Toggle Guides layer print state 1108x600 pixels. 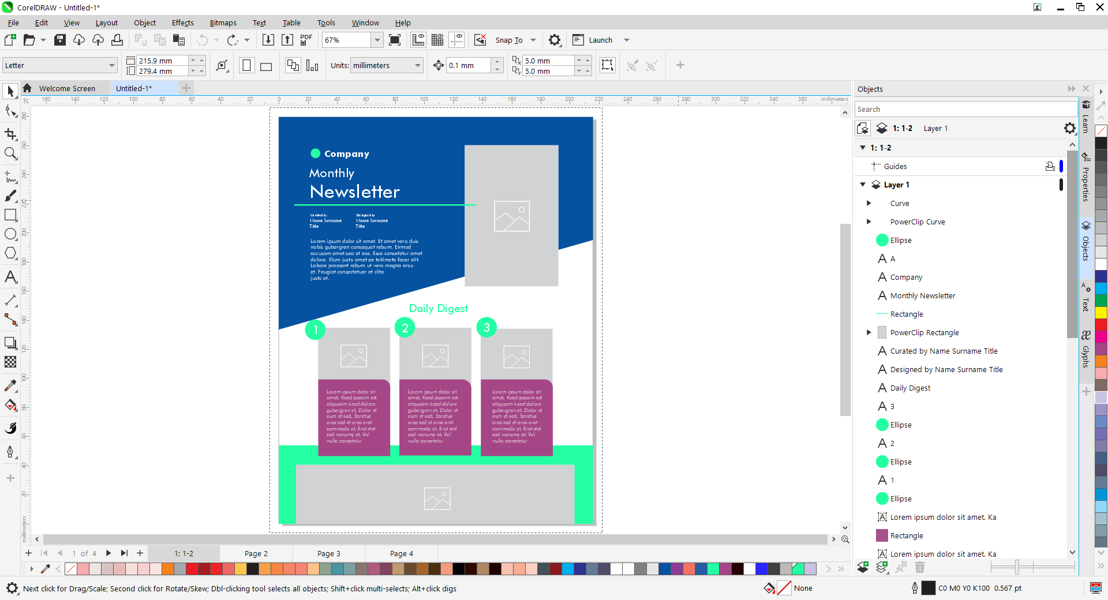click(x=1050, y=166)
